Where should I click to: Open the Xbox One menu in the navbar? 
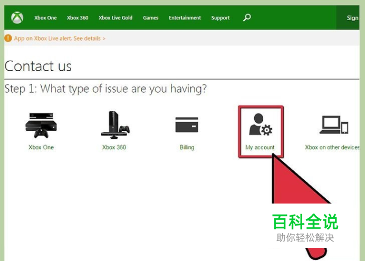click(45, 18)
